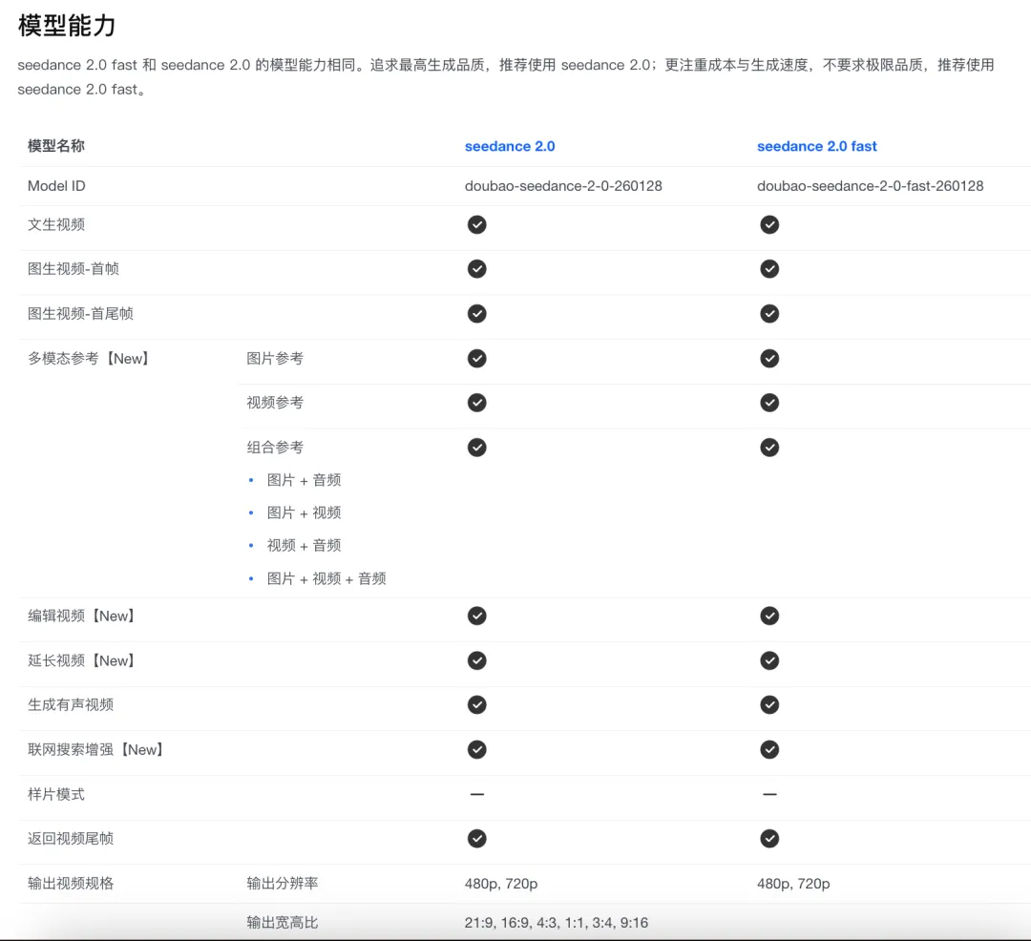Click the 联网搜索增强【New】 row label
Image resolution: width=1031 pixels, height=941 pixels.
95,749
